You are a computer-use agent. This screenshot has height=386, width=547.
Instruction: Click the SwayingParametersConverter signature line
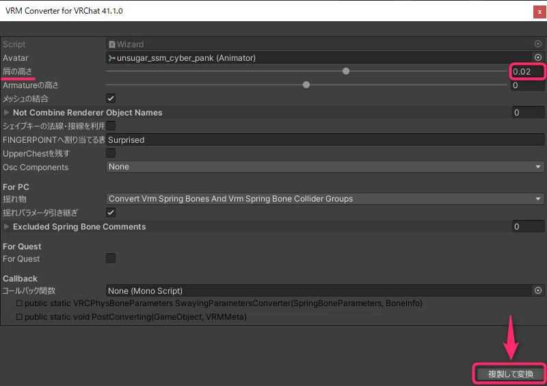point(219,303)
